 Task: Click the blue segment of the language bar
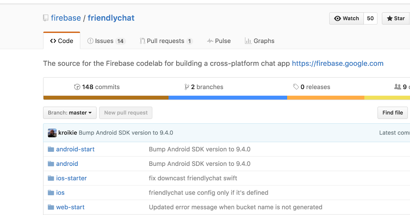coord(227,98)
